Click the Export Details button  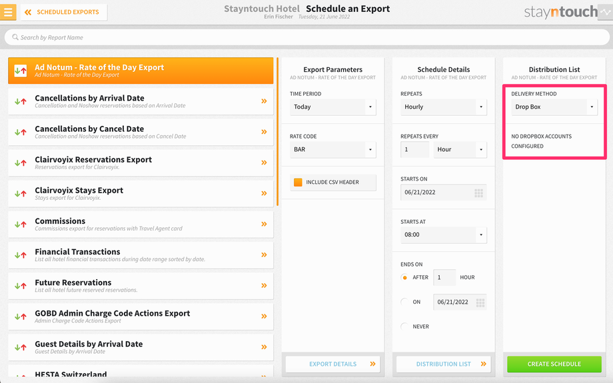tap(332, 364)
